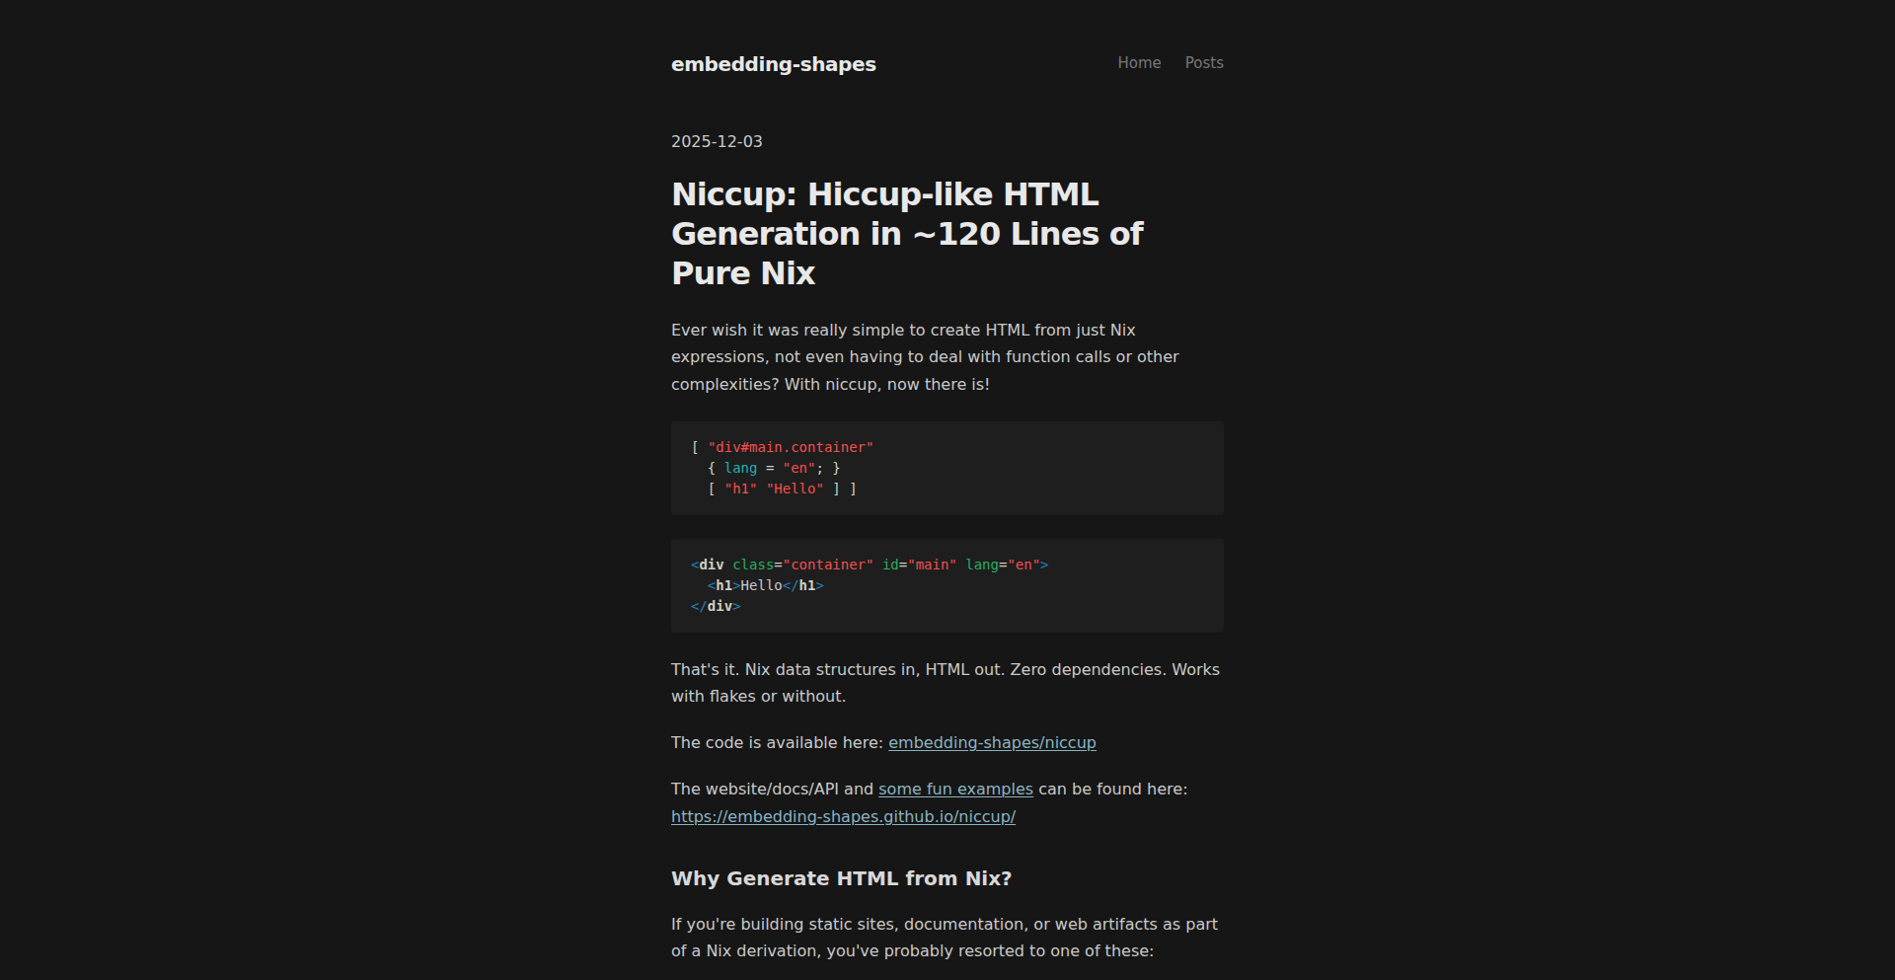Open the some fun examples link
Viewport: 1895px width, 980px height.
click(955, 789)
